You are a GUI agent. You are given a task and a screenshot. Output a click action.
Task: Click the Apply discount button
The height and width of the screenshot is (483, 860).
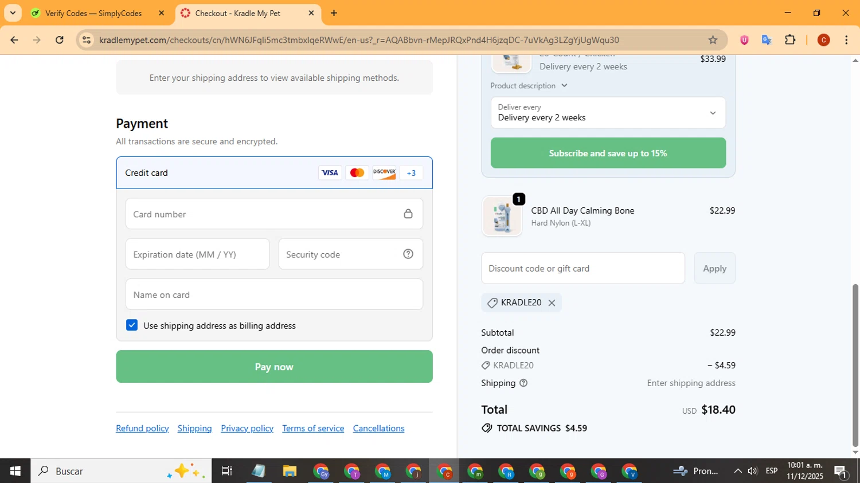[x=714, y=268]
